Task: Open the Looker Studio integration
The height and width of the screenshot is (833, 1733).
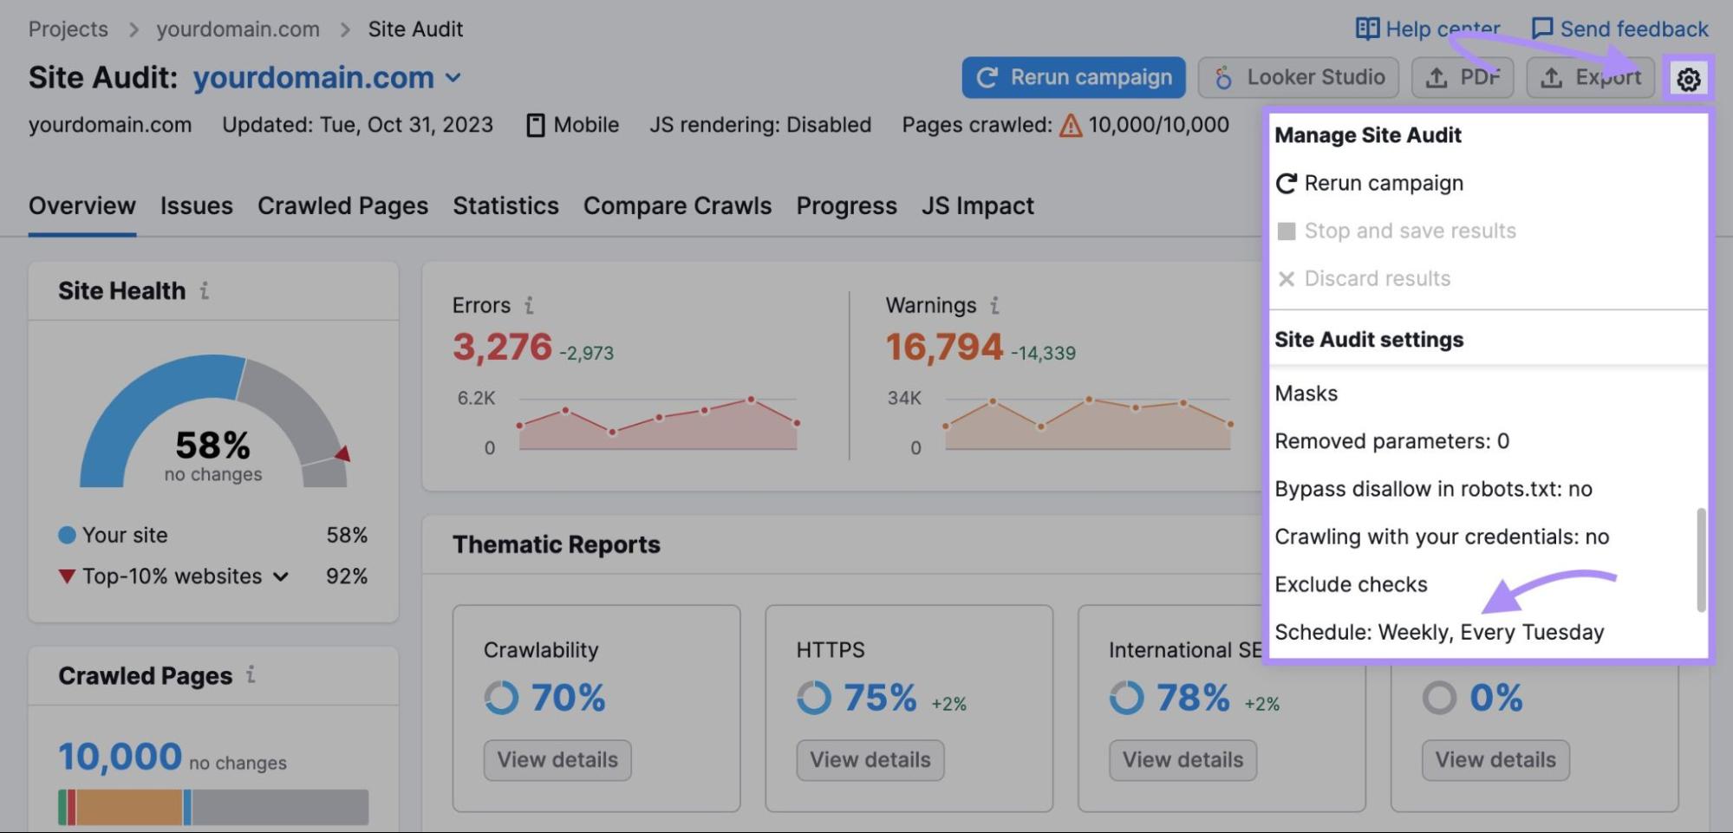Action: 1298,77
